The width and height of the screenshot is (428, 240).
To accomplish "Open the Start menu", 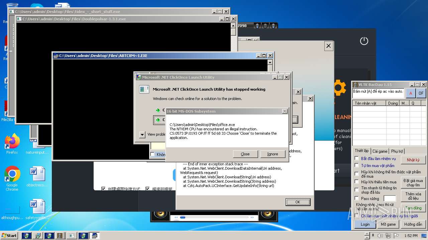I will click(x=9, y=235).
